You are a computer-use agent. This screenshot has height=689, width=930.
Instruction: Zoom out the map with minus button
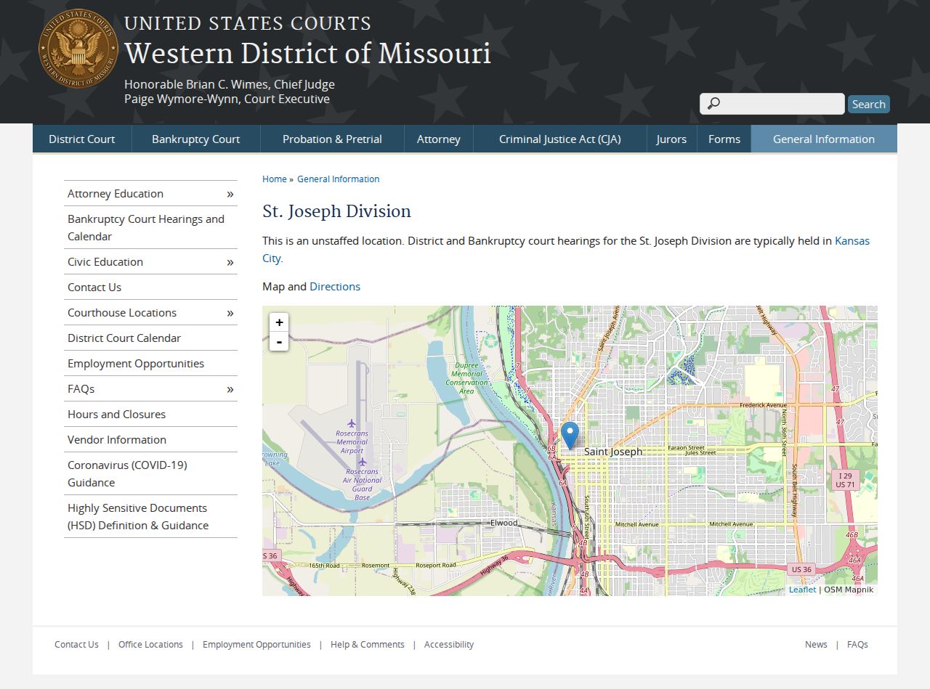coord(279,341)
